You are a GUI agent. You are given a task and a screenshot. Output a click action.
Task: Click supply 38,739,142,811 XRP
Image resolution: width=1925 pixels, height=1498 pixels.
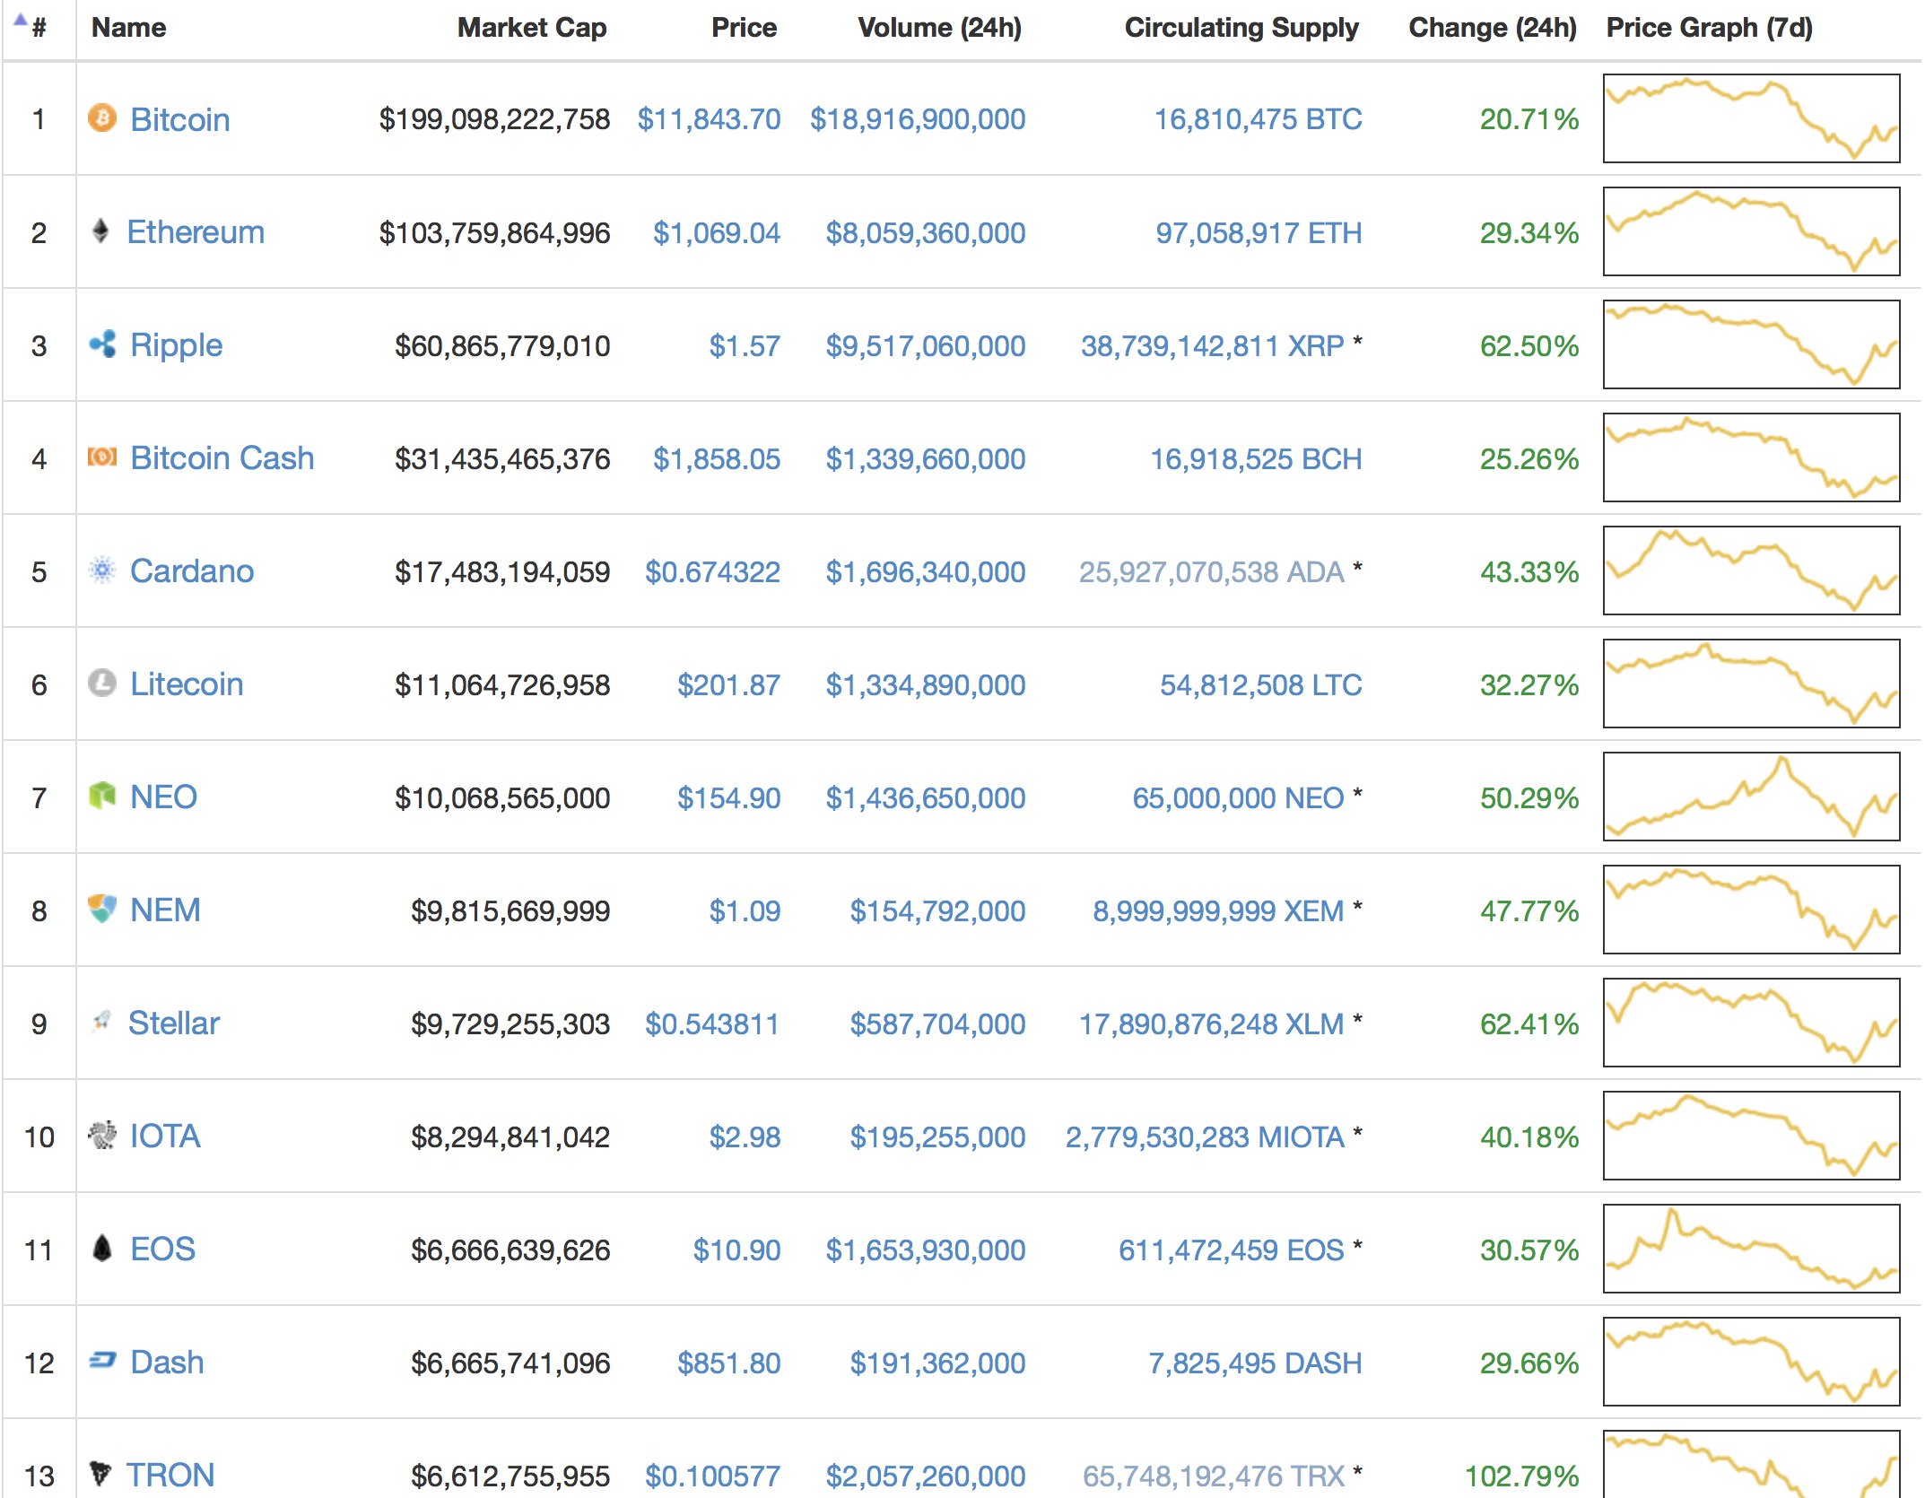pos(1212,346)
